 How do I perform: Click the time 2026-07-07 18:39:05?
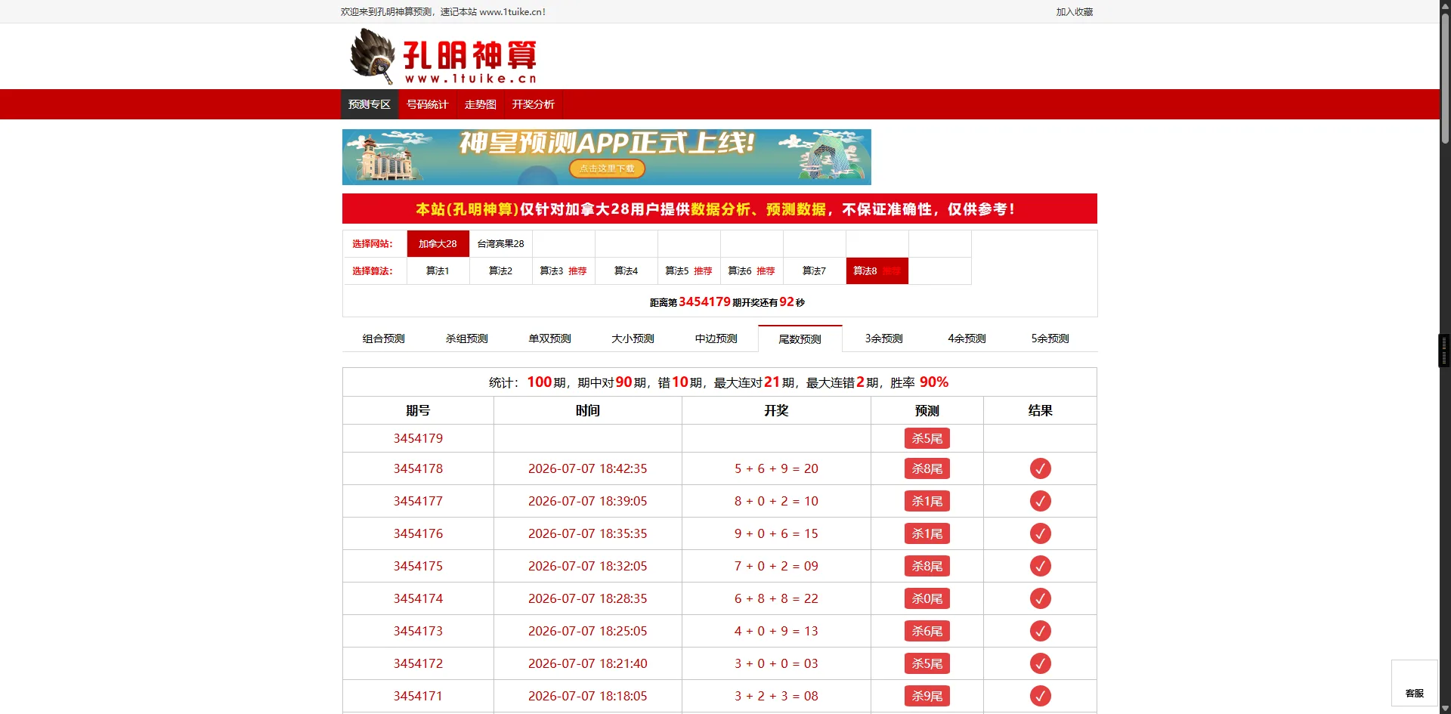[x=587, y=501]
